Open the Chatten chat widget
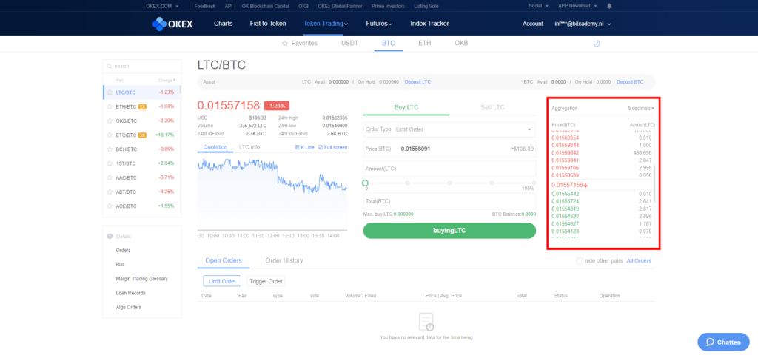 point(723,342)
